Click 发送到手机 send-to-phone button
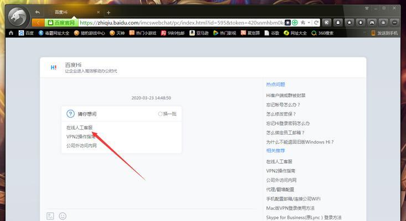This screenshot has width=406, height=221. (384, 33)
